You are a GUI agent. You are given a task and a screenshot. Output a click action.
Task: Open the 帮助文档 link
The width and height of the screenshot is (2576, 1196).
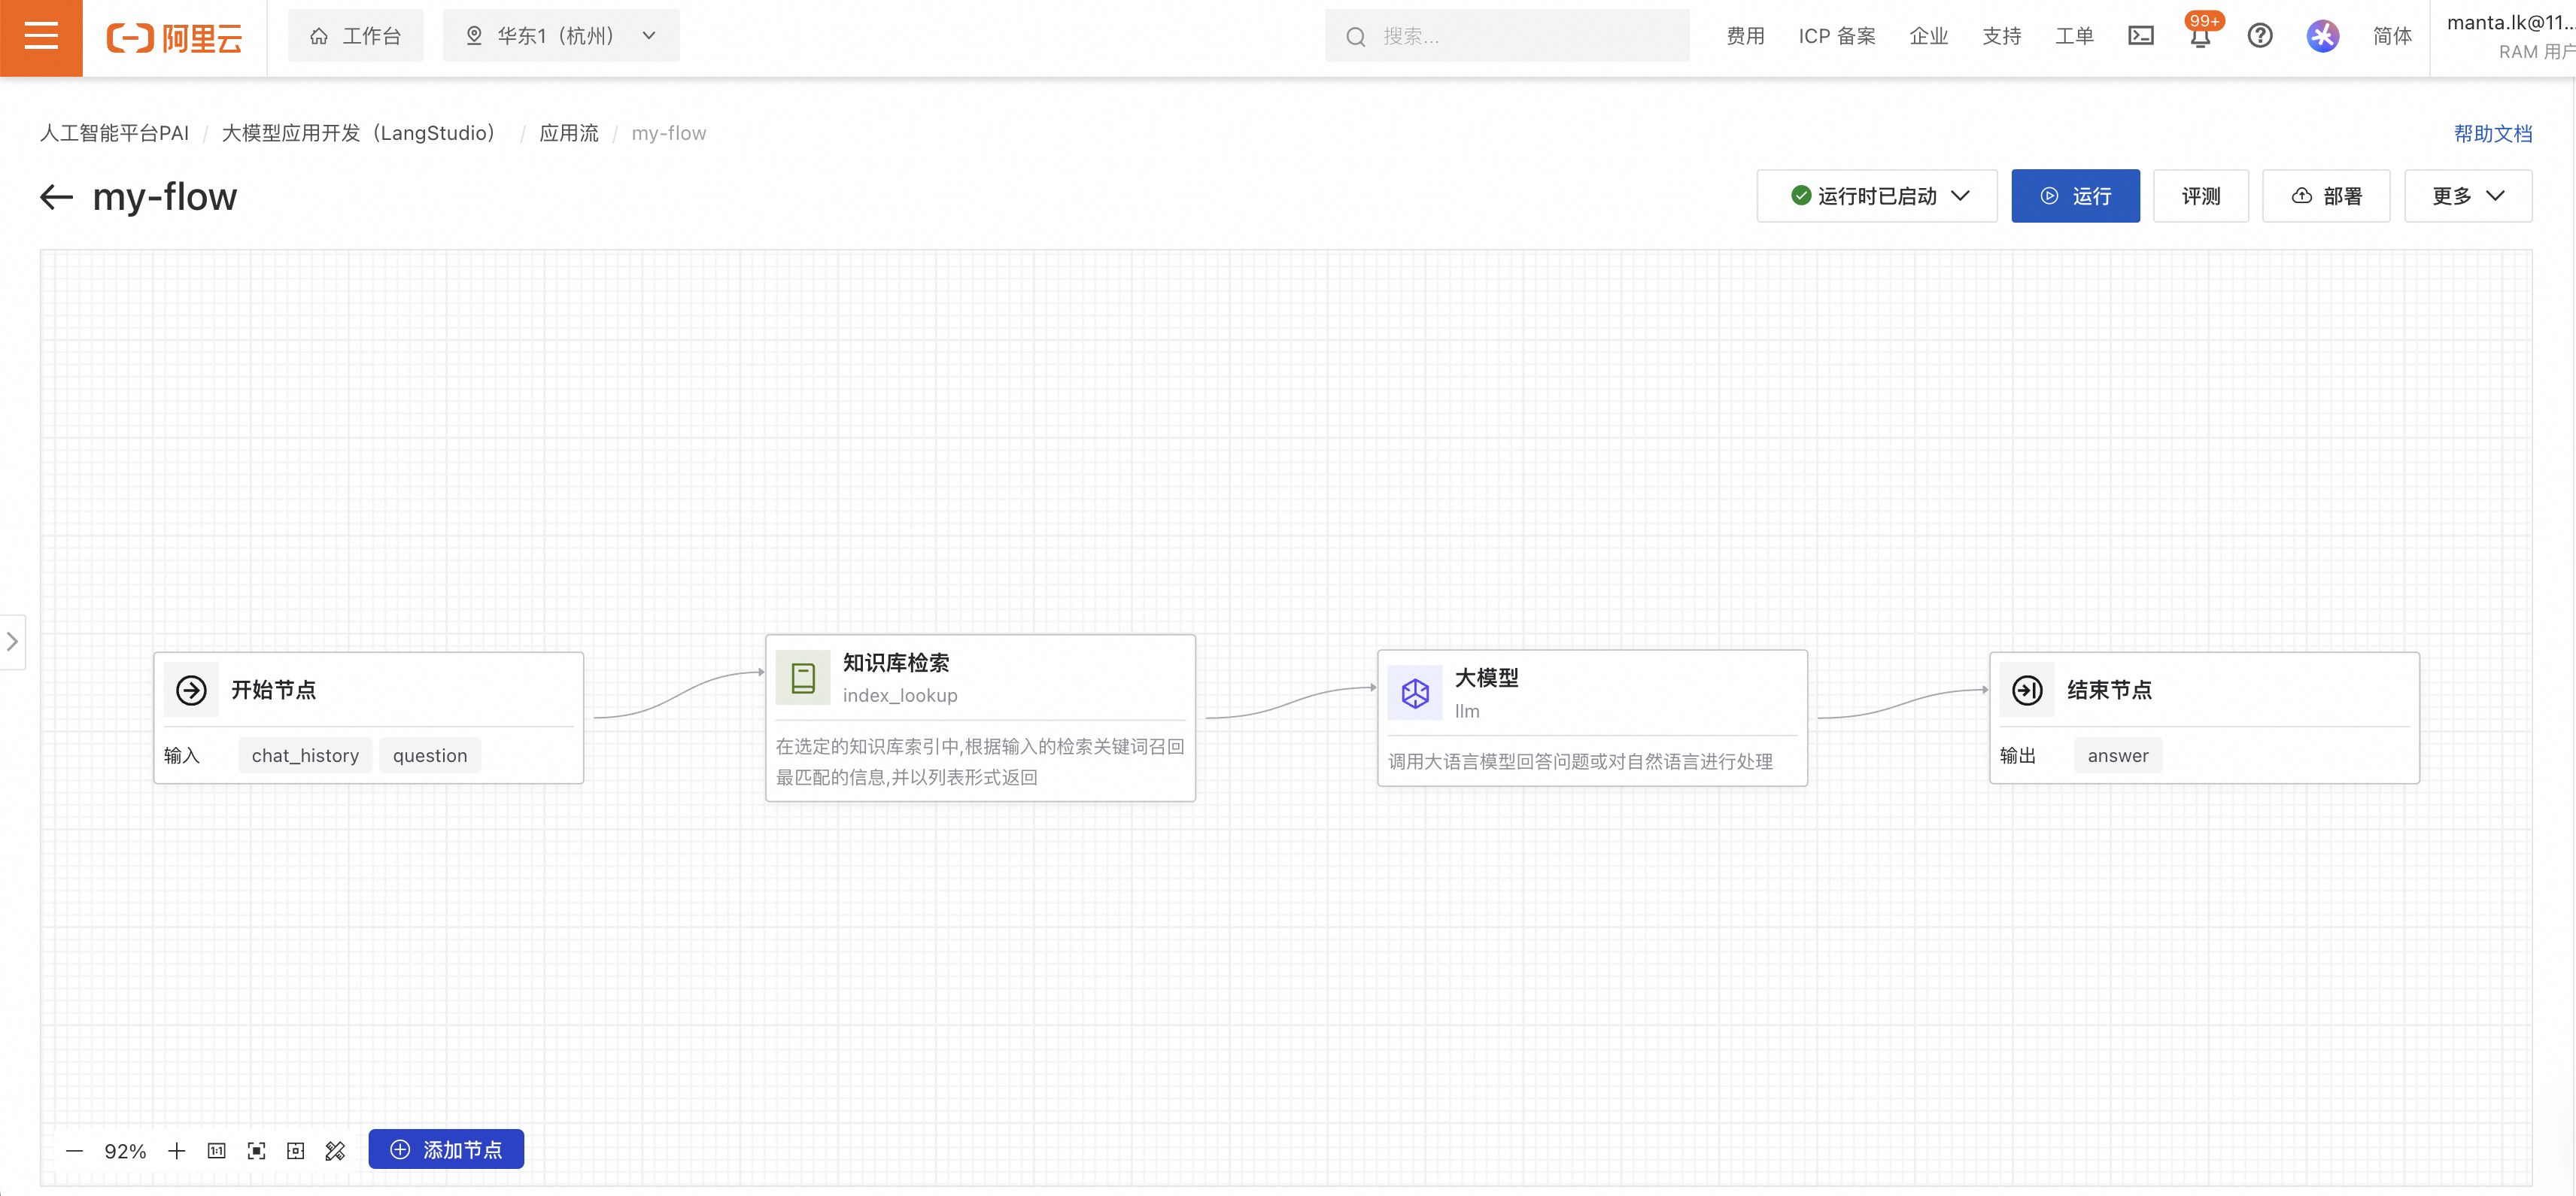pos(2492,133)
